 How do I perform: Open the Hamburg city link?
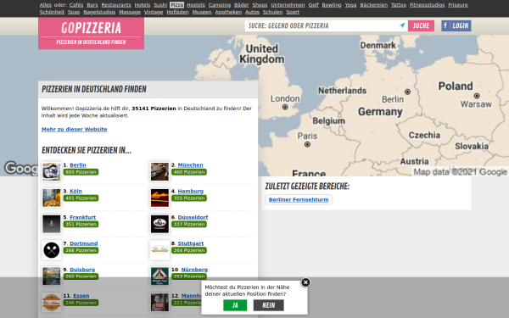coord(191,191)
